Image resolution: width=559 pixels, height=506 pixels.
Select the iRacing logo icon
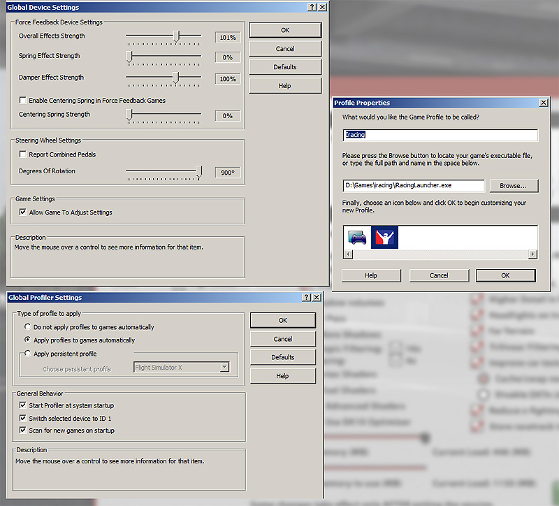point(384,238)
